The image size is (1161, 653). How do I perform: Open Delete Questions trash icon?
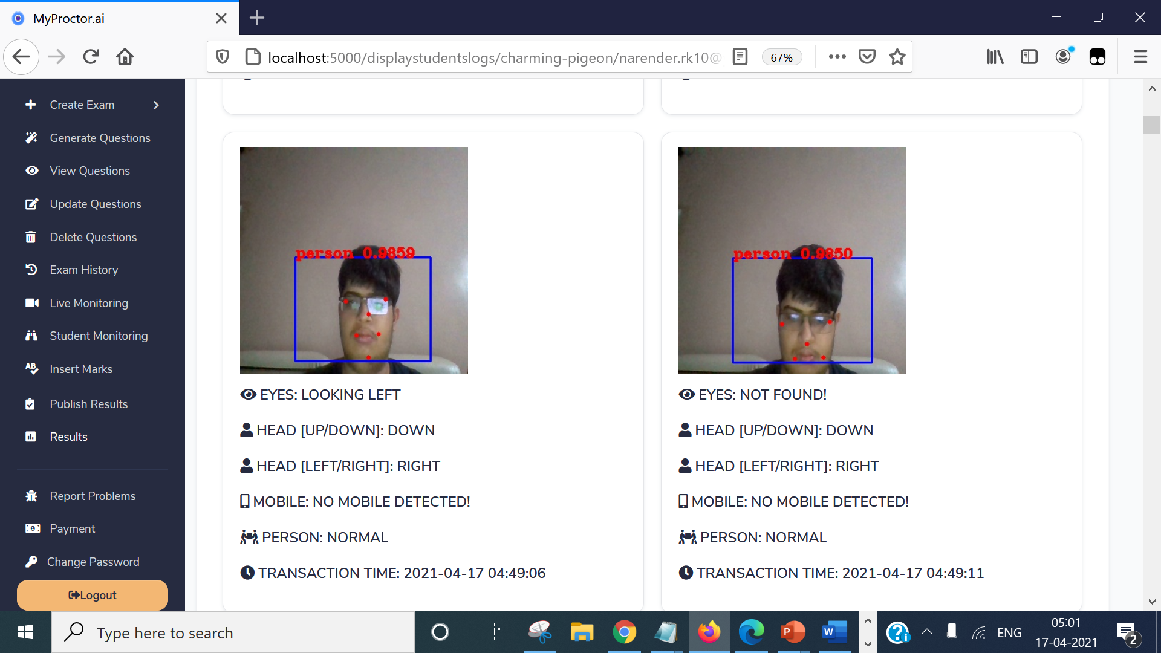[31, 237]
